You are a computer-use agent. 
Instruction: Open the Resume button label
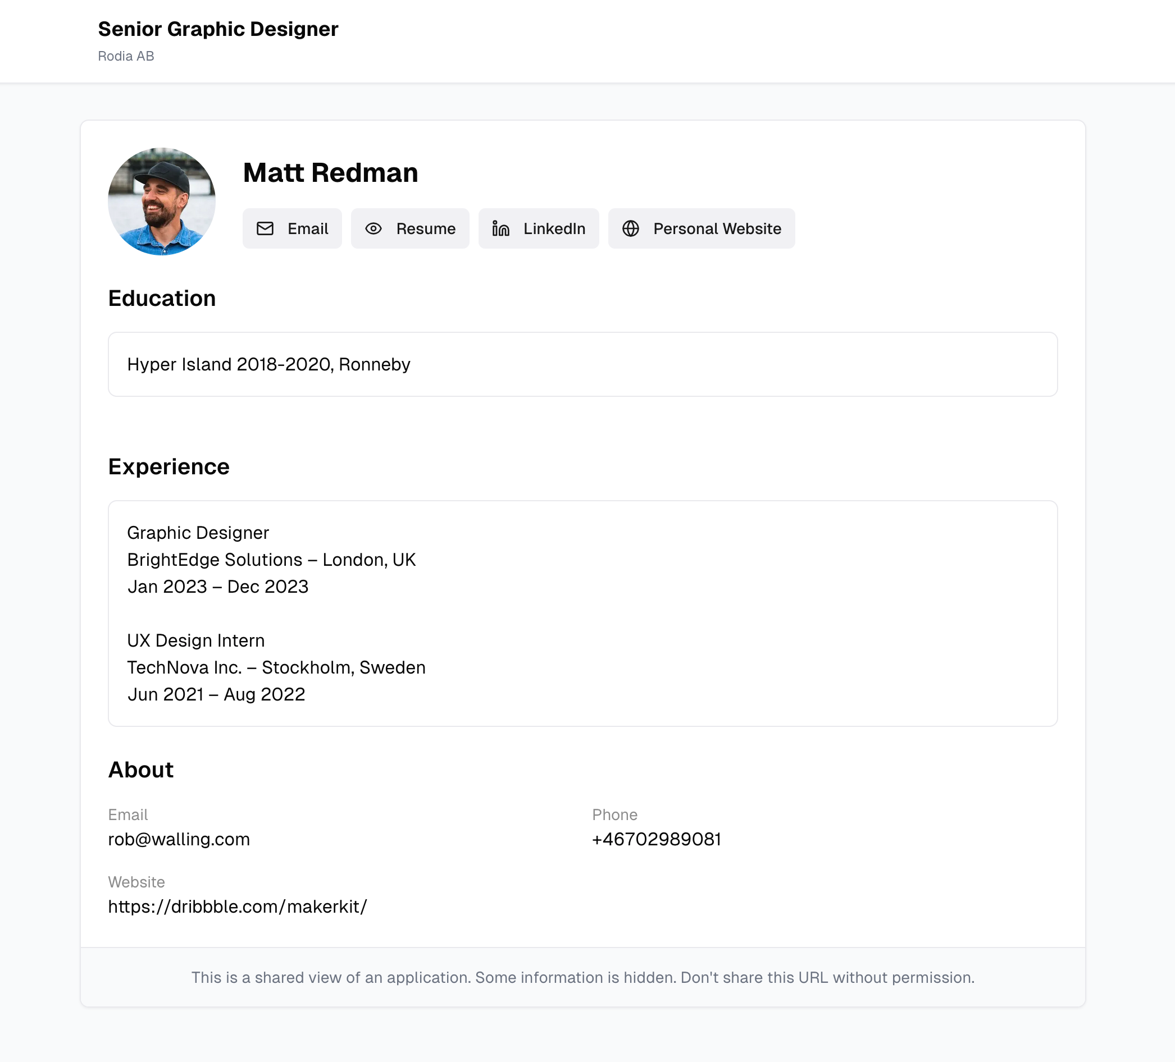point(426,228)
